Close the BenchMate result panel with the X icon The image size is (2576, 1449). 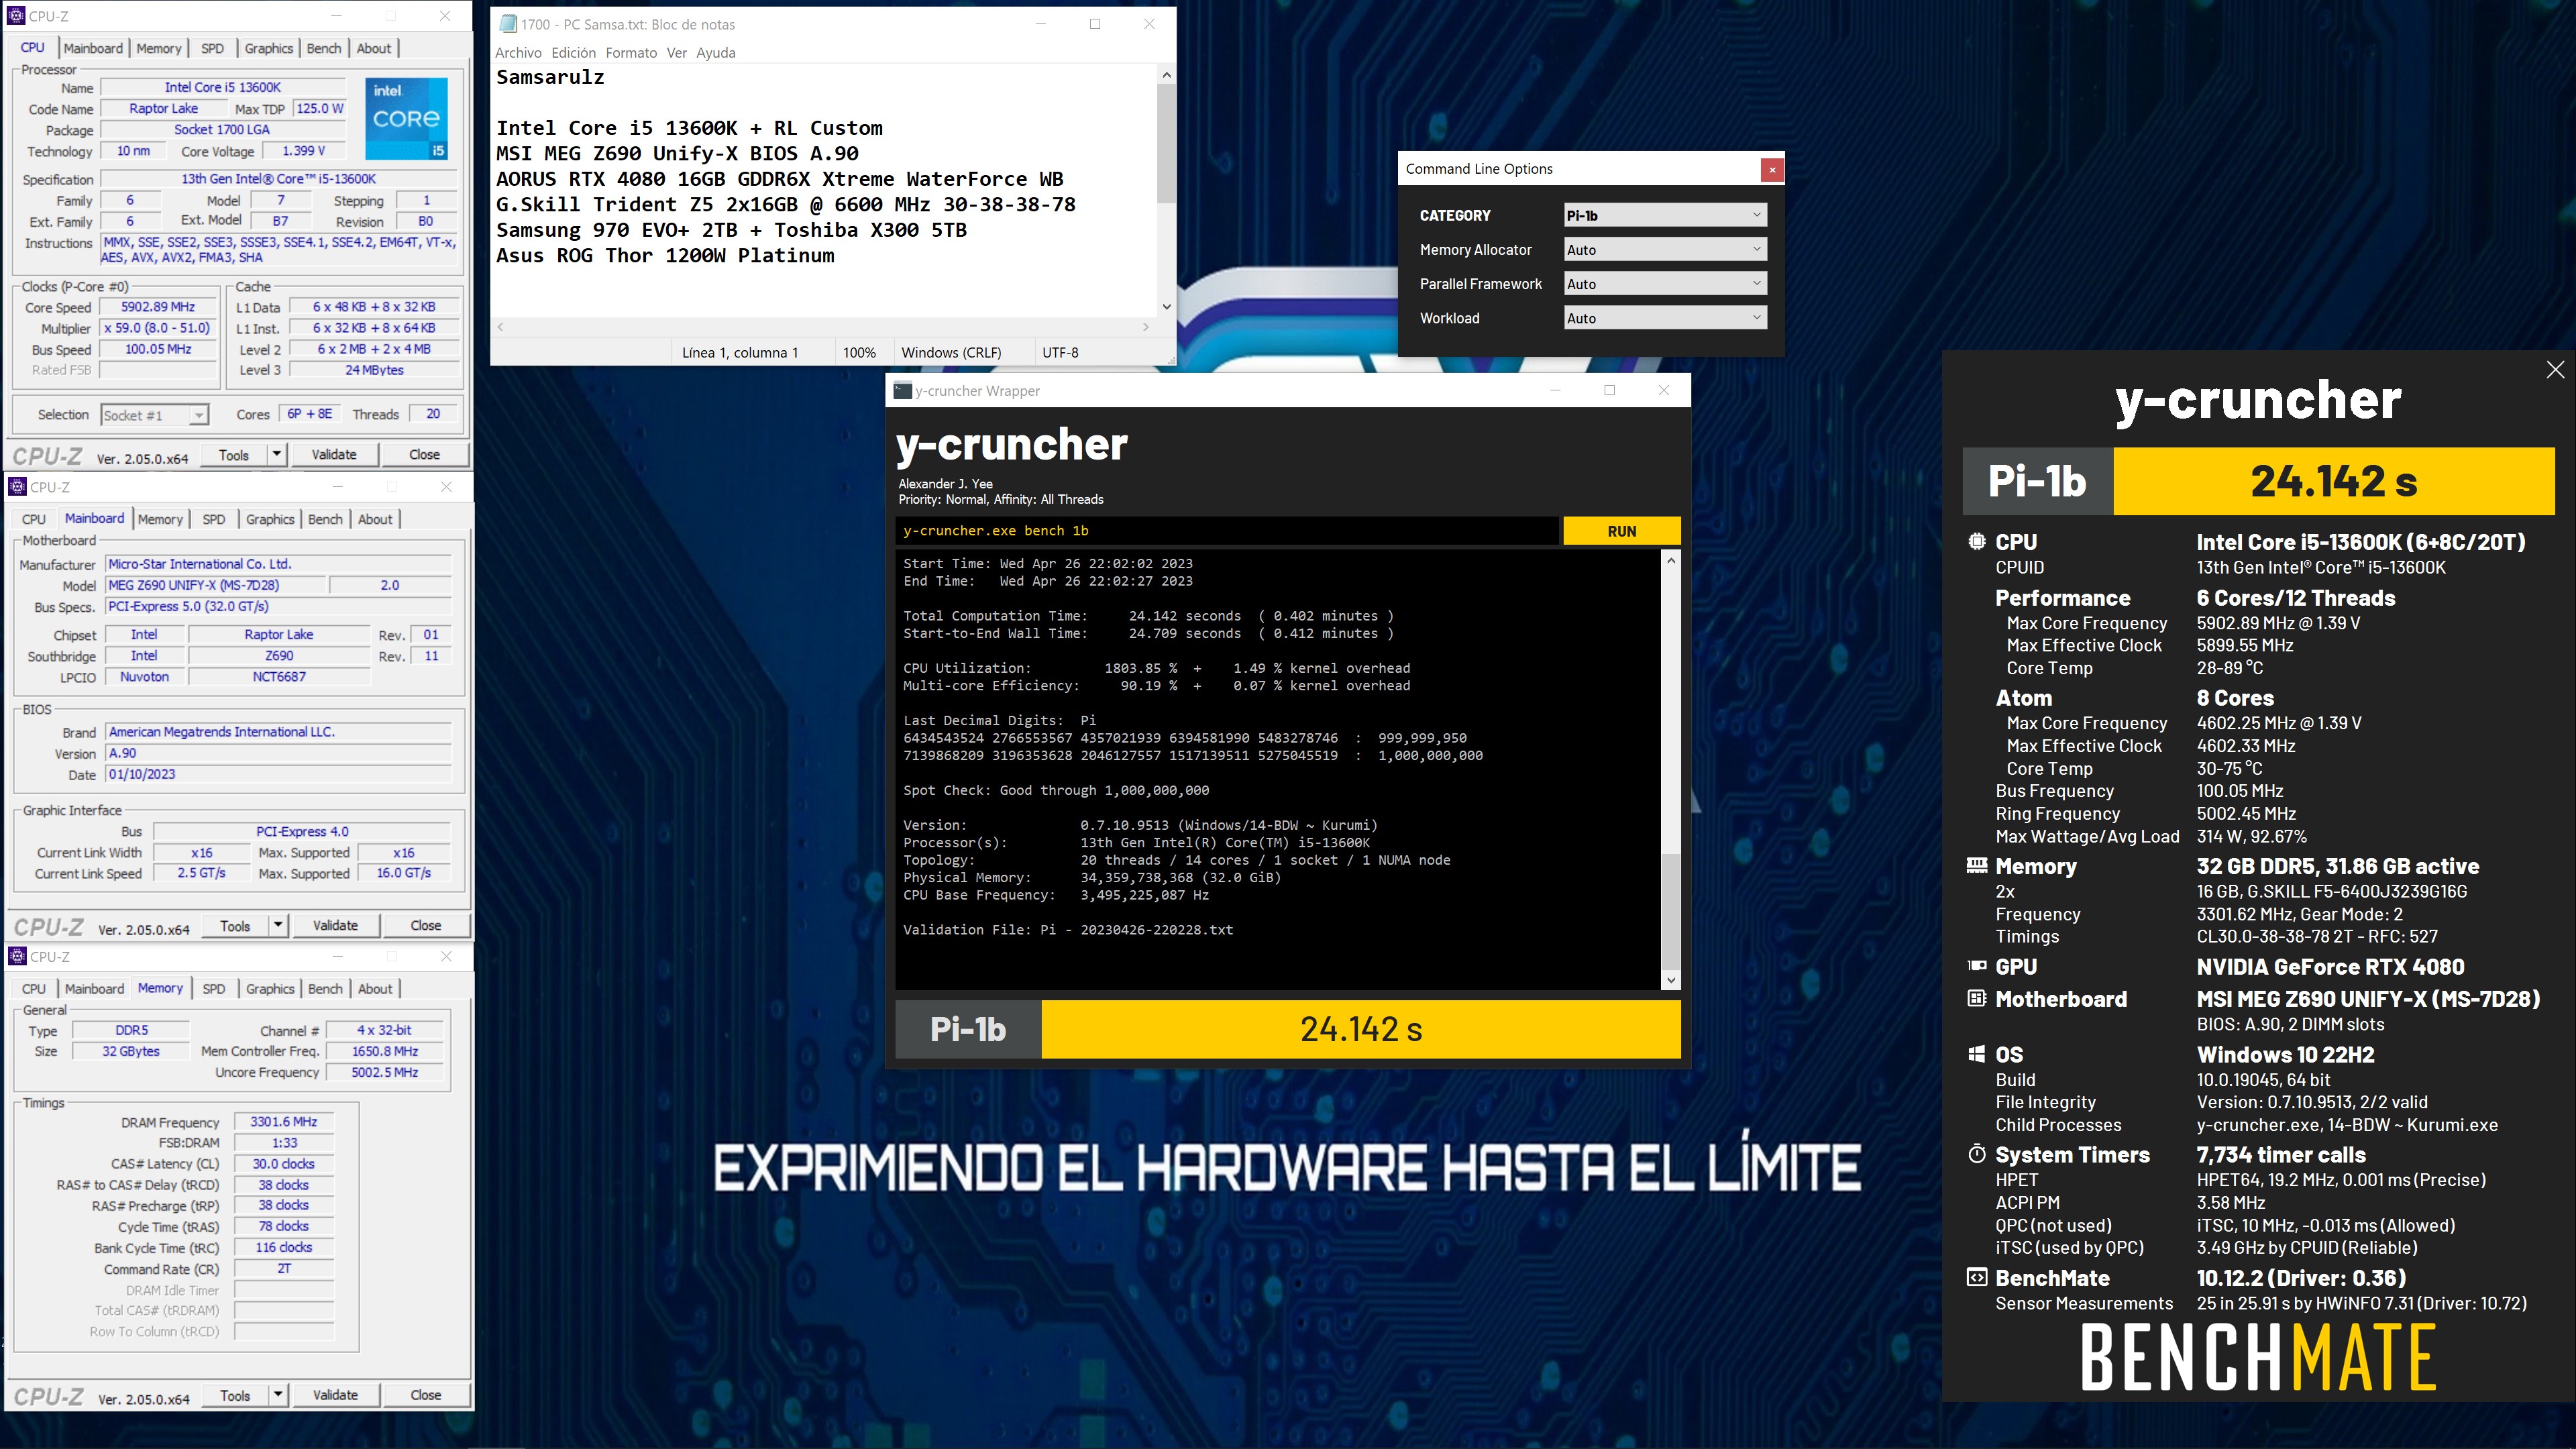pos(2555,370)
